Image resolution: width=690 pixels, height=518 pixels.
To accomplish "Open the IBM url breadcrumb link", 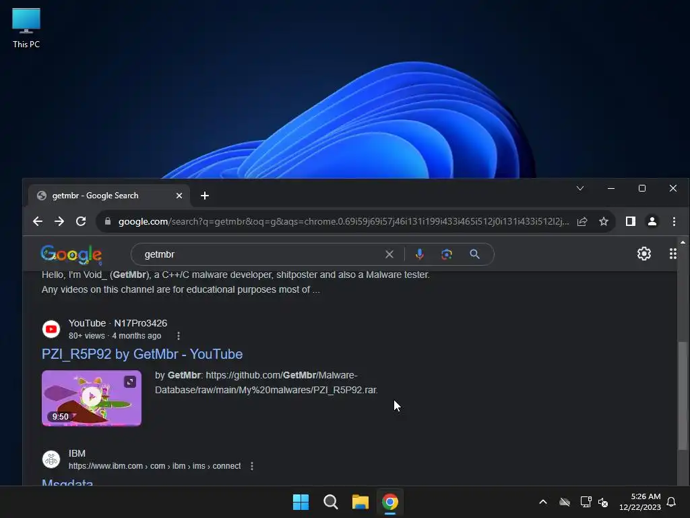I will (154, 466).
